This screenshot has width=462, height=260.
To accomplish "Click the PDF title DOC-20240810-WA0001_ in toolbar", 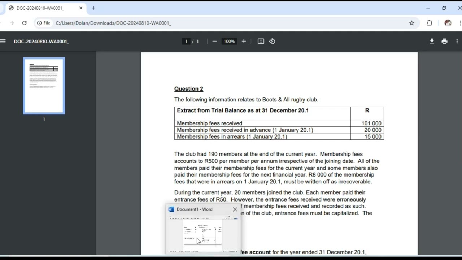I will click(41, 41).
